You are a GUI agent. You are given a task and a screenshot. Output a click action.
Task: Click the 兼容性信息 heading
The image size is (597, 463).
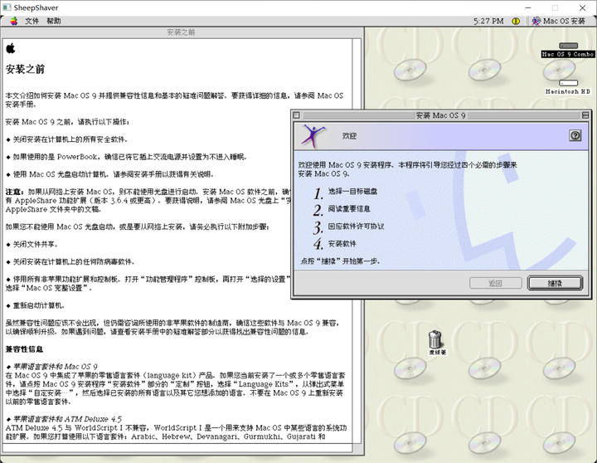coord(24,349)
